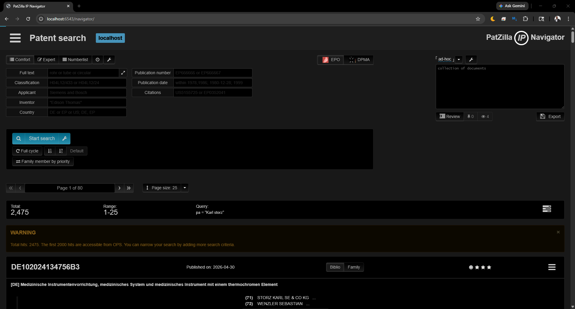This screenshot has height=309, width=575.
Task: Open browser three-dot menu
Action: coord(568,19)
